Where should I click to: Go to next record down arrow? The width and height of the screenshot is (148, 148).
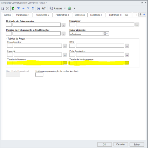(28, 8)
